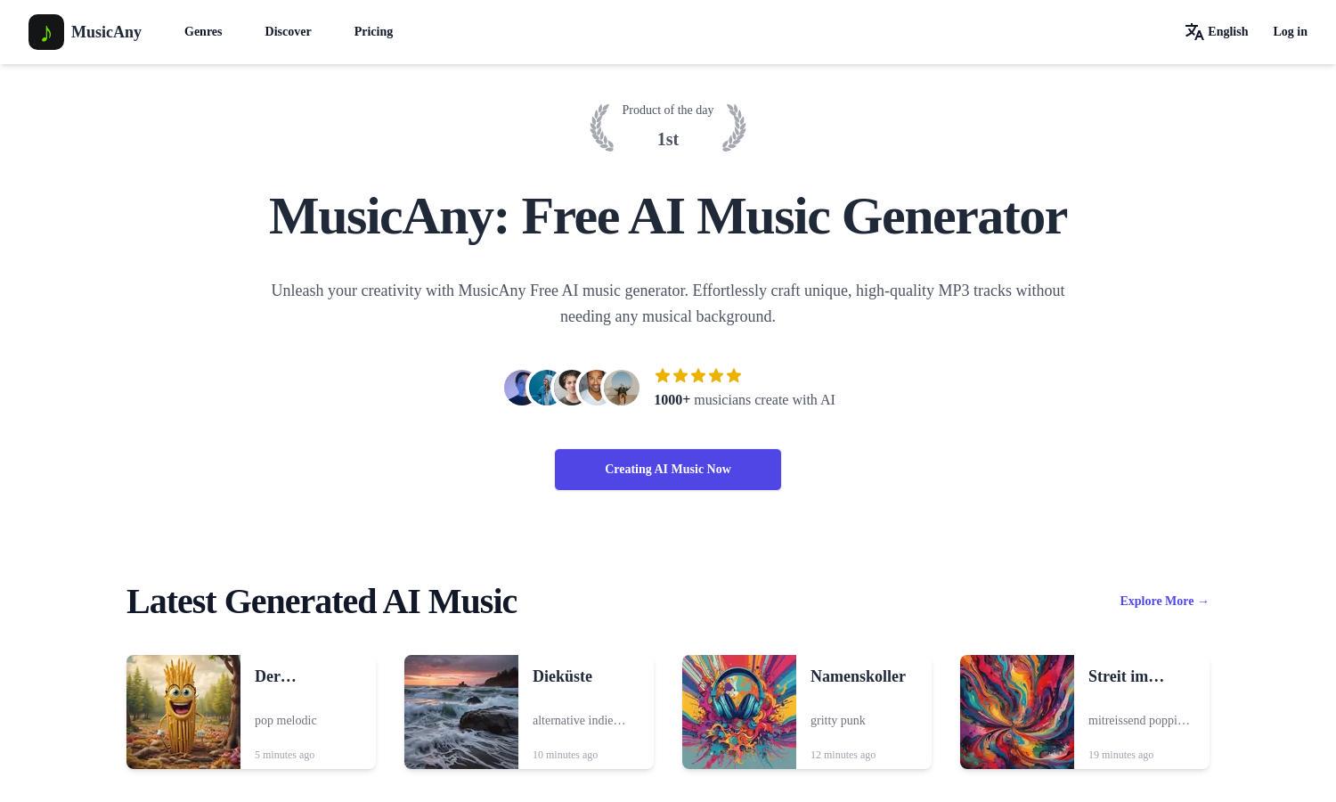This screenshot has height=802, width=1336.
Task: Click the translate language icon
Action: 1194,32
